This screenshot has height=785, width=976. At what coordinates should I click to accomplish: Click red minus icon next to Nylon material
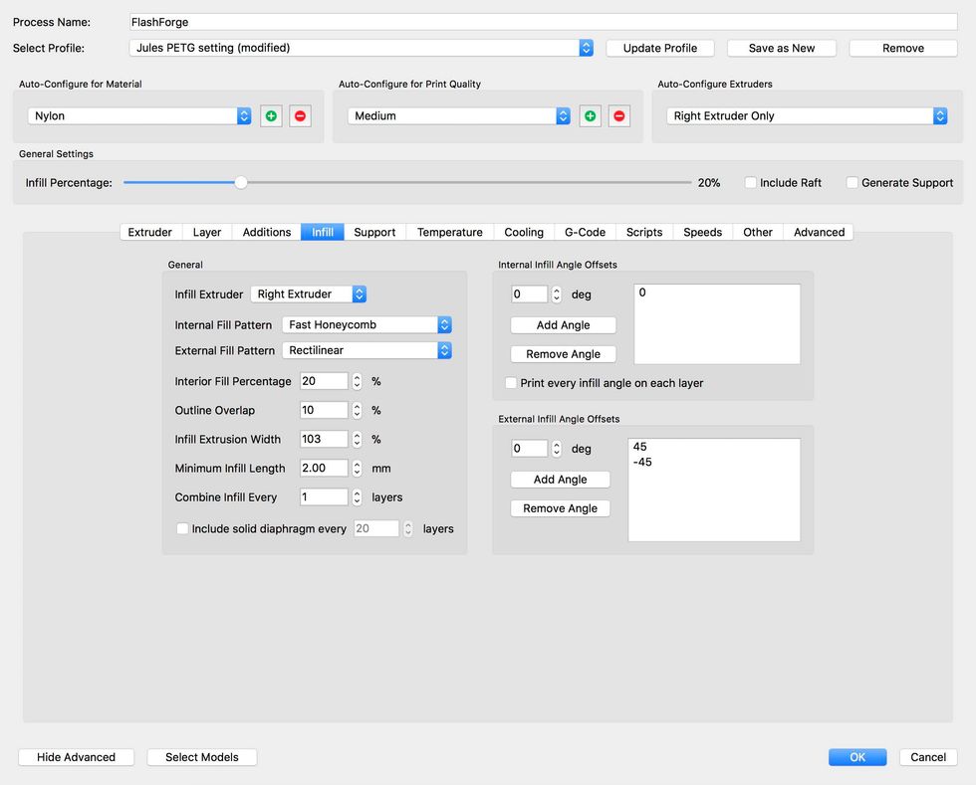point(300,116)
